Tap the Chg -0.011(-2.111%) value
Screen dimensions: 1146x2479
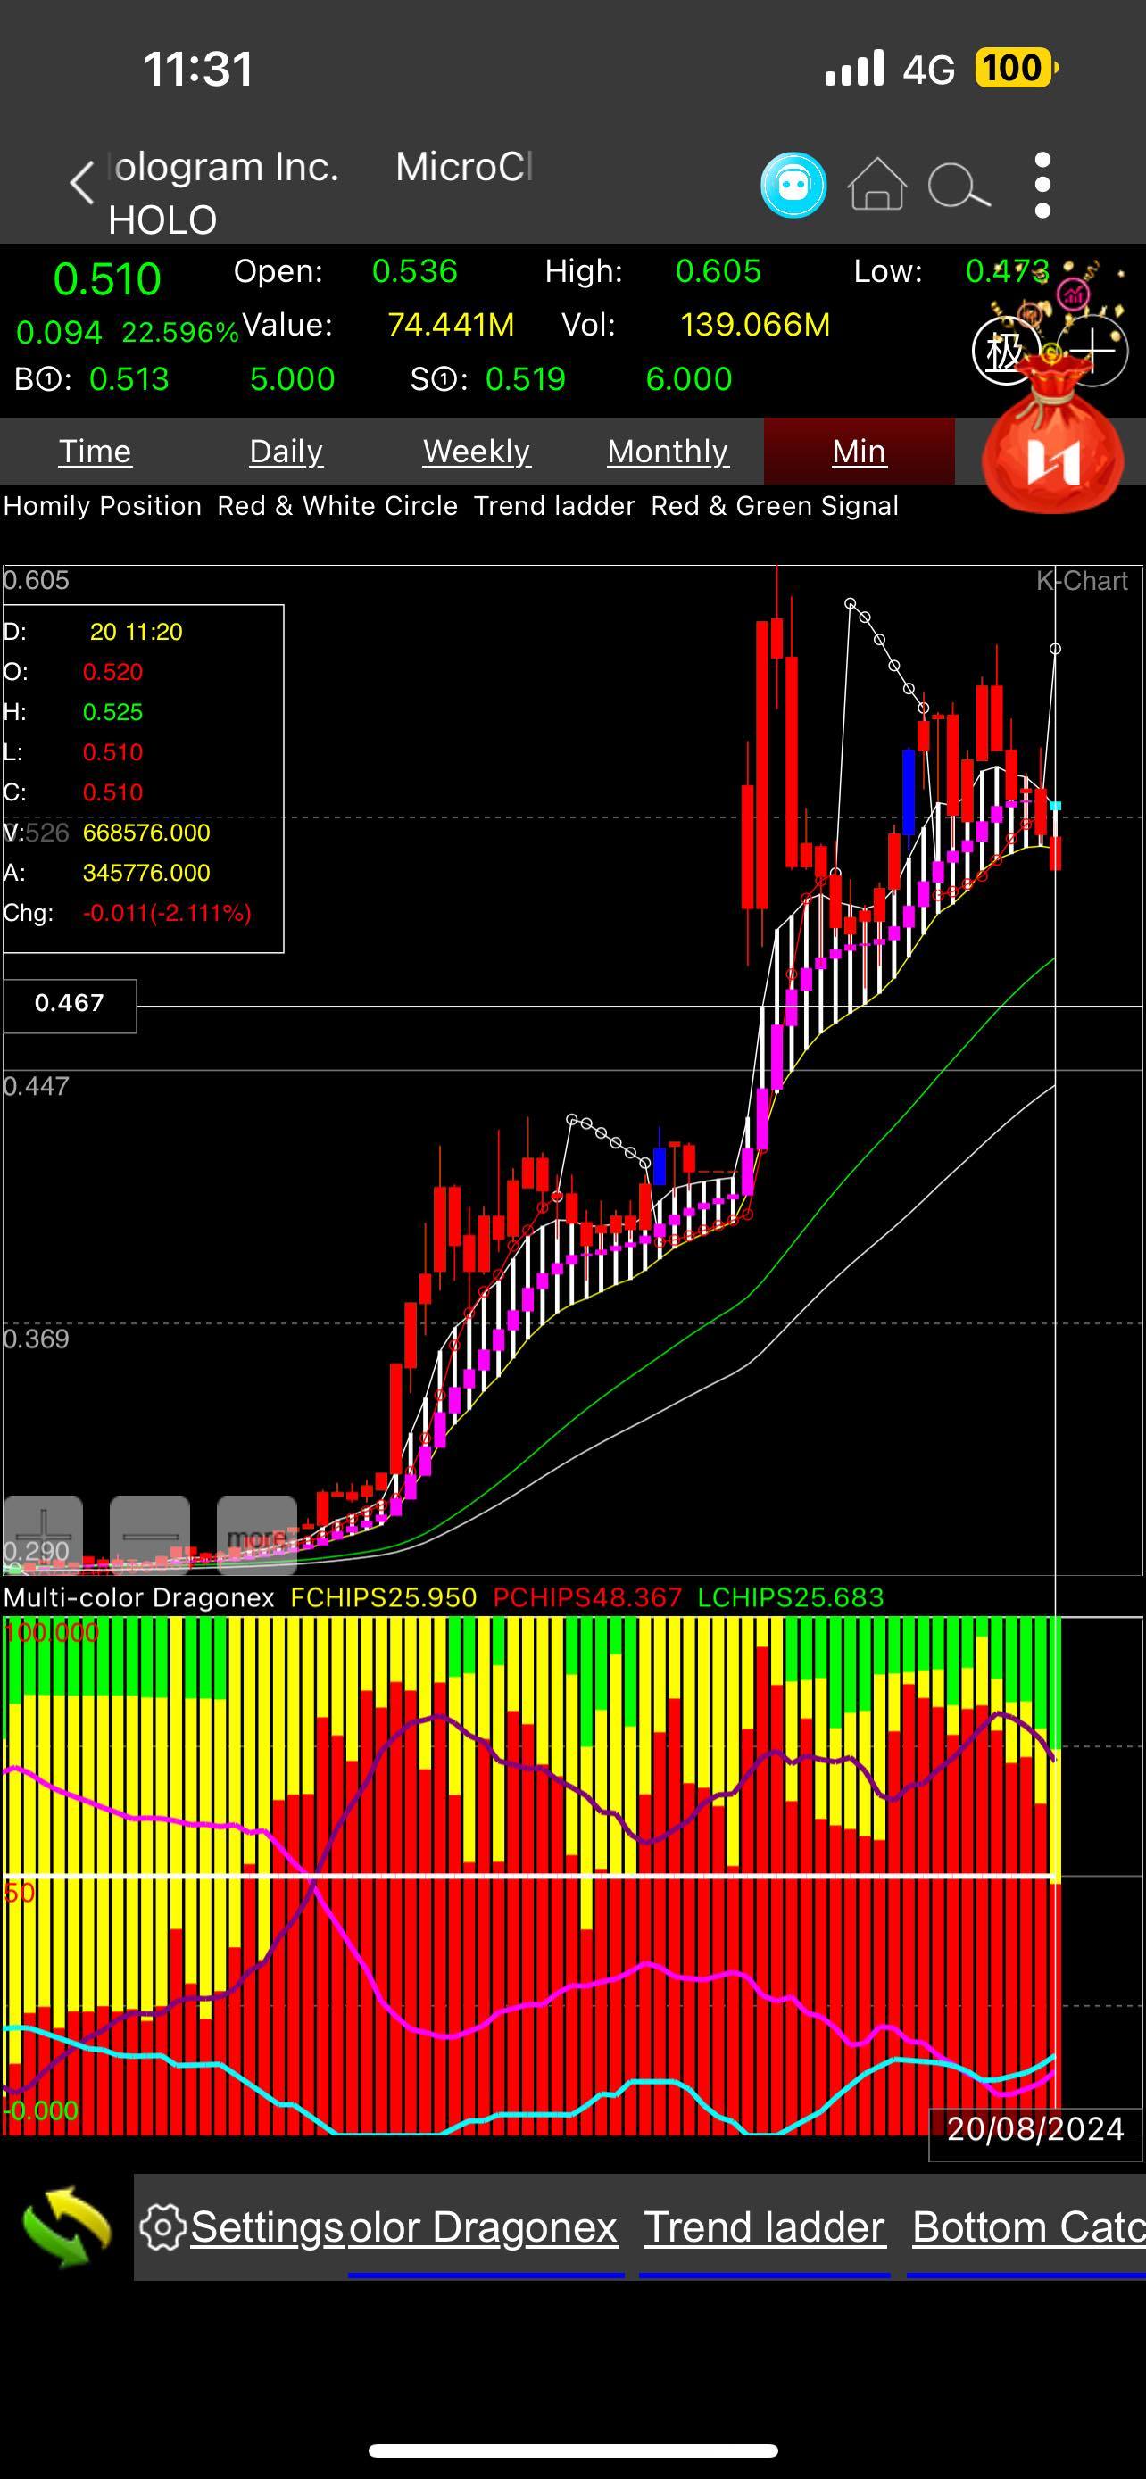(x=167, y=913)
